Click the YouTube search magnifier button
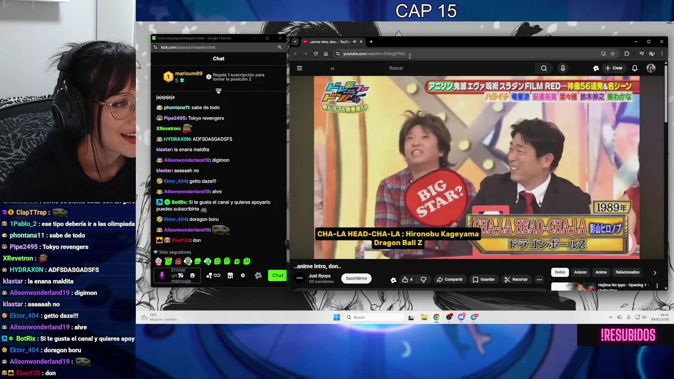 (x=544, y=68)
